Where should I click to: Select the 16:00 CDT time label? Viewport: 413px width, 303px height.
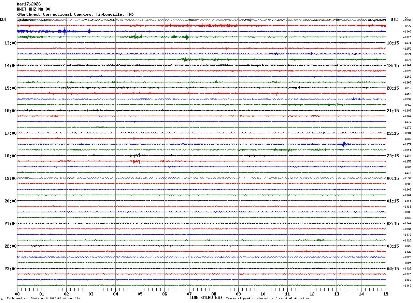[11, 111]
